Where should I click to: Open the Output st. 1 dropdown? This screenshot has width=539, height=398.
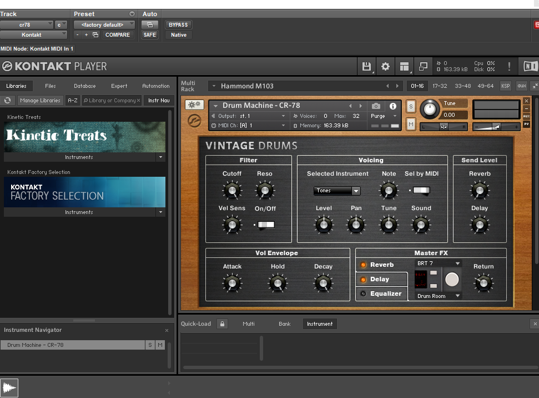248,116
